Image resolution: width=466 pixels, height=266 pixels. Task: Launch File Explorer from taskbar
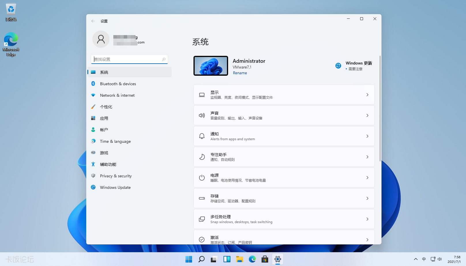coord(240,259)
